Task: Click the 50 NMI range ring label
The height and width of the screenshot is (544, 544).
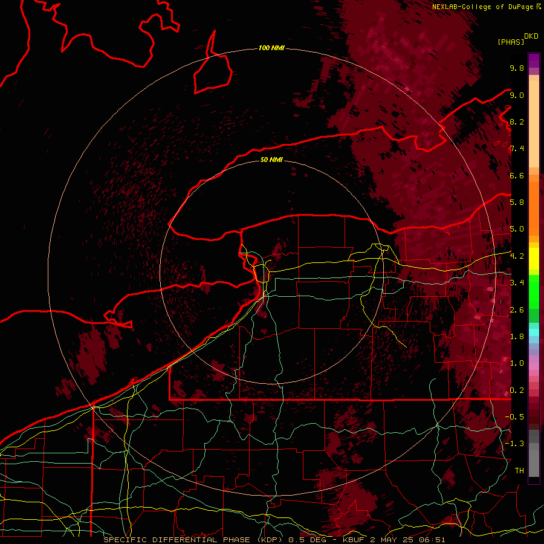Action: [271, 160]
